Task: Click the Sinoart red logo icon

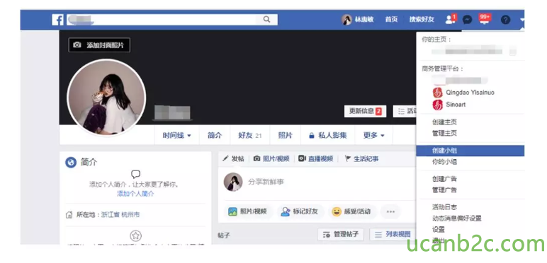Action: [x=437, y=105]
